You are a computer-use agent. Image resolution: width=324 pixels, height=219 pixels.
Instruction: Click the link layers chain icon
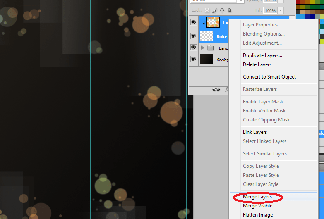point(216,89)
